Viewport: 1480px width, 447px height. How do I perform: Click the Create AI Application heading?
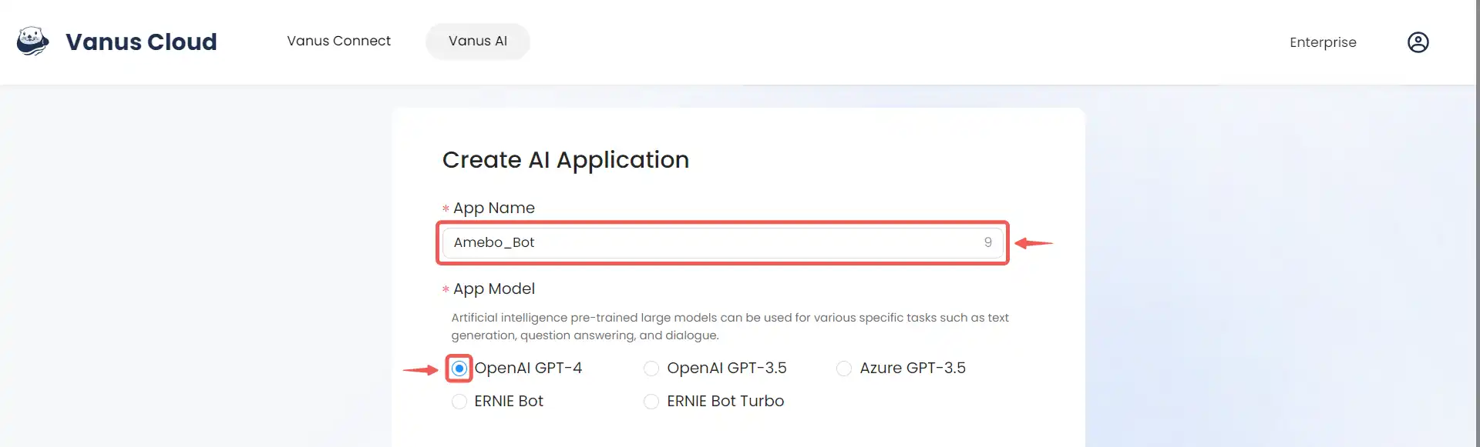pos(566,160)
